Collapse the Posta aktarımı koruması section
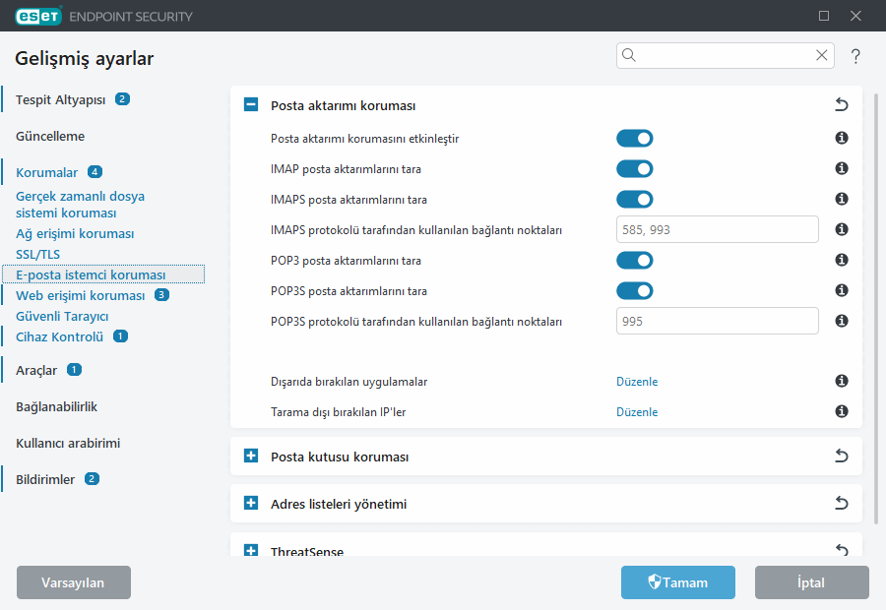Image resolution: width=886 pixels, height=610 pixels. point(251,105)
